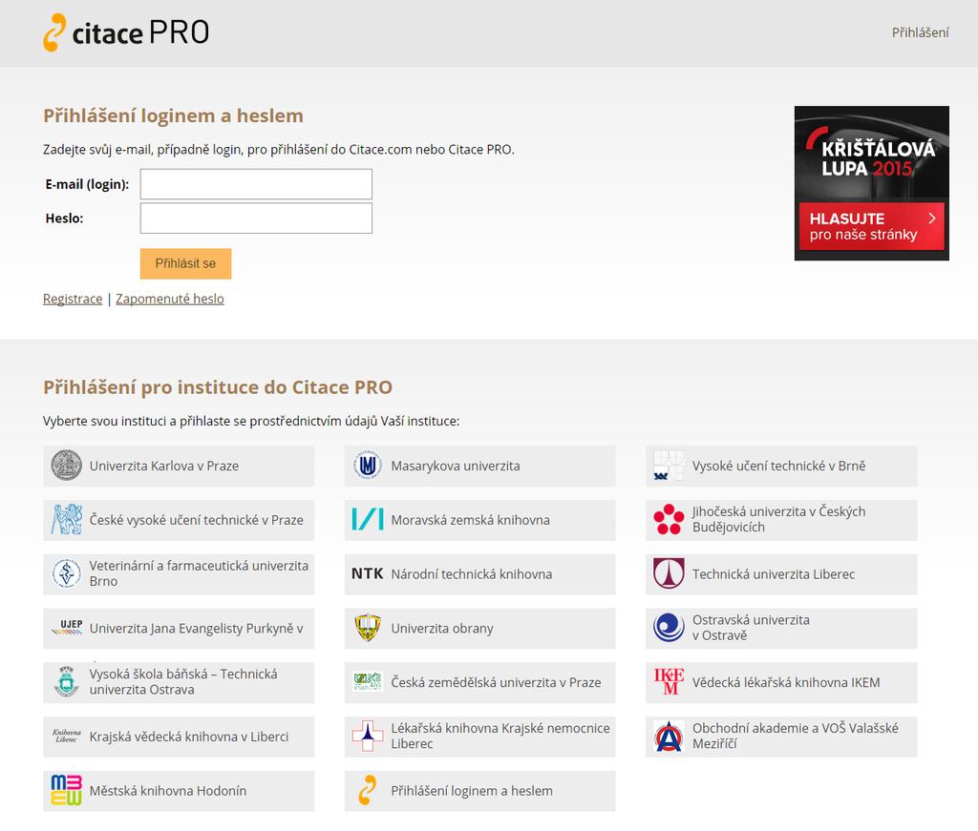This screenshot has height=831, width=978.
Task: Click the Moravská zemská knihovna logo icon
Action: pos(368,520)
